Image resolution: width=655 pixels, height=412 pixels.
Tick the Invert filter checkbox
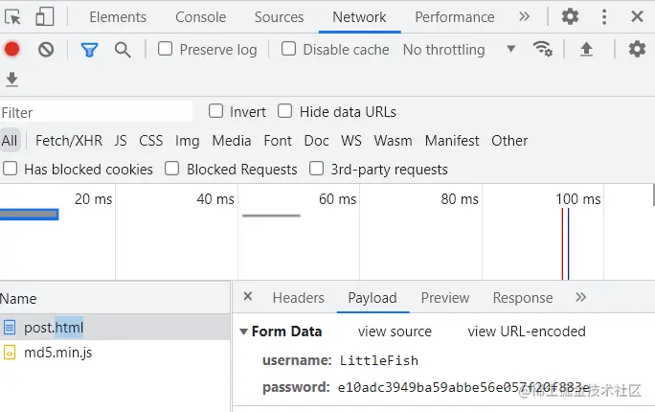216,111
